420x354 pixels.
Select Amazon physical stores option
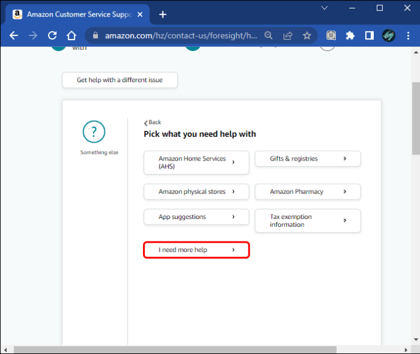(x=197, y=192)
